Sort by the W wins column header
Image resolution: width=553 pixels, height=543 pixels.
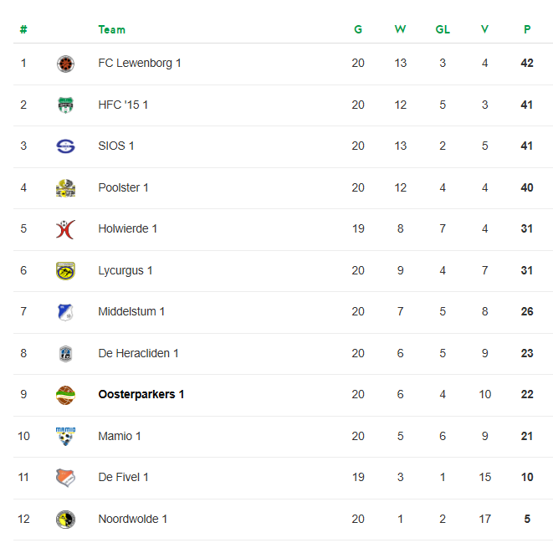[x=400, y=29]
